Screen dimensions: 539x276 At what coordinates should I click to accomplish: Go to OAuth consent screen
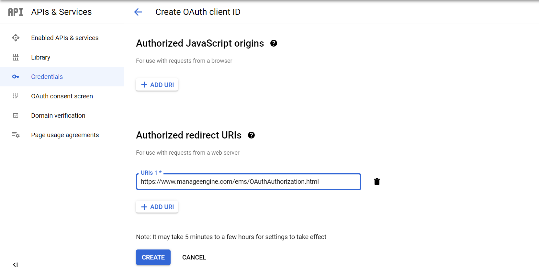[62, 96]
